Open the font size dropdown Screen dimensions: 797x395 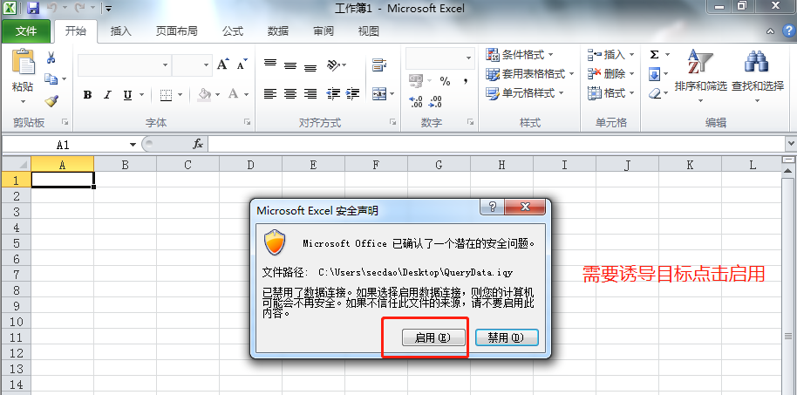(206, 65)
